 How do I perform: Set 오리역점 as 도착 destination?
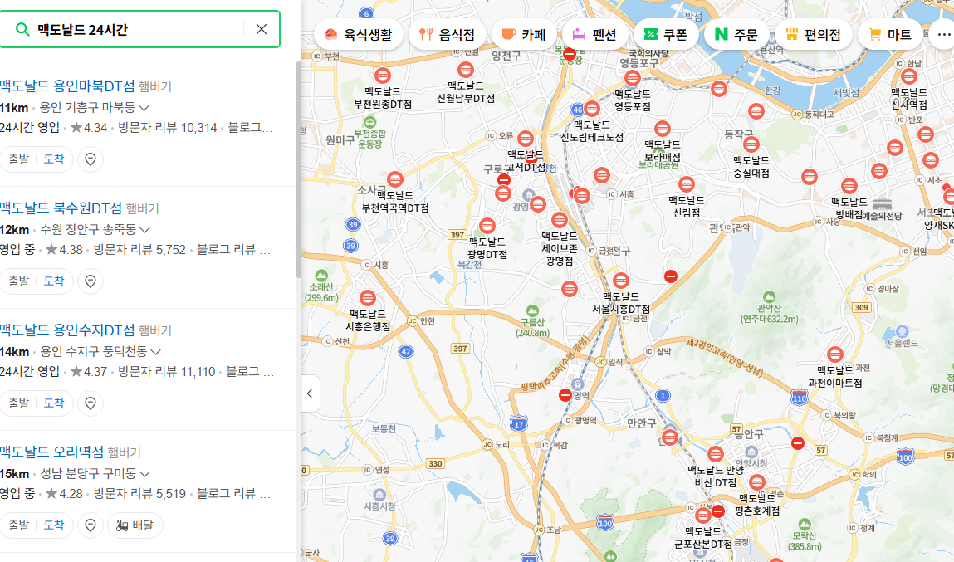pos(54,525)
